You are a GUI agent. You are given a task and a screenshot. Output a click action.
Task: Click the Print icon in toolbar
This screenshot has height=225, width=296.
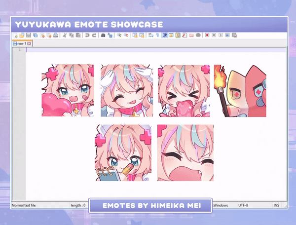coord(56,36)
